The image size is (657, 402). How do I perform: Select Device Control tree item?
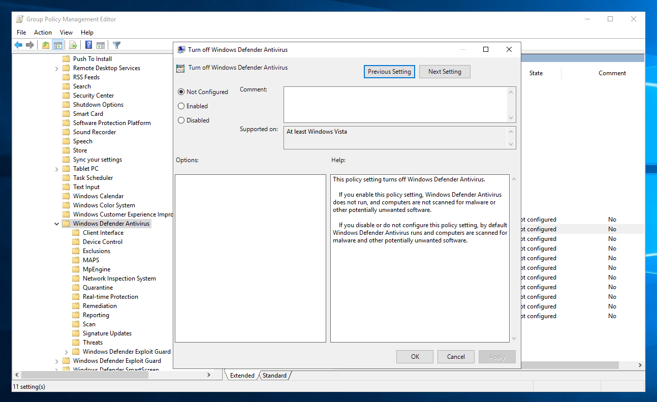[103, 242]
